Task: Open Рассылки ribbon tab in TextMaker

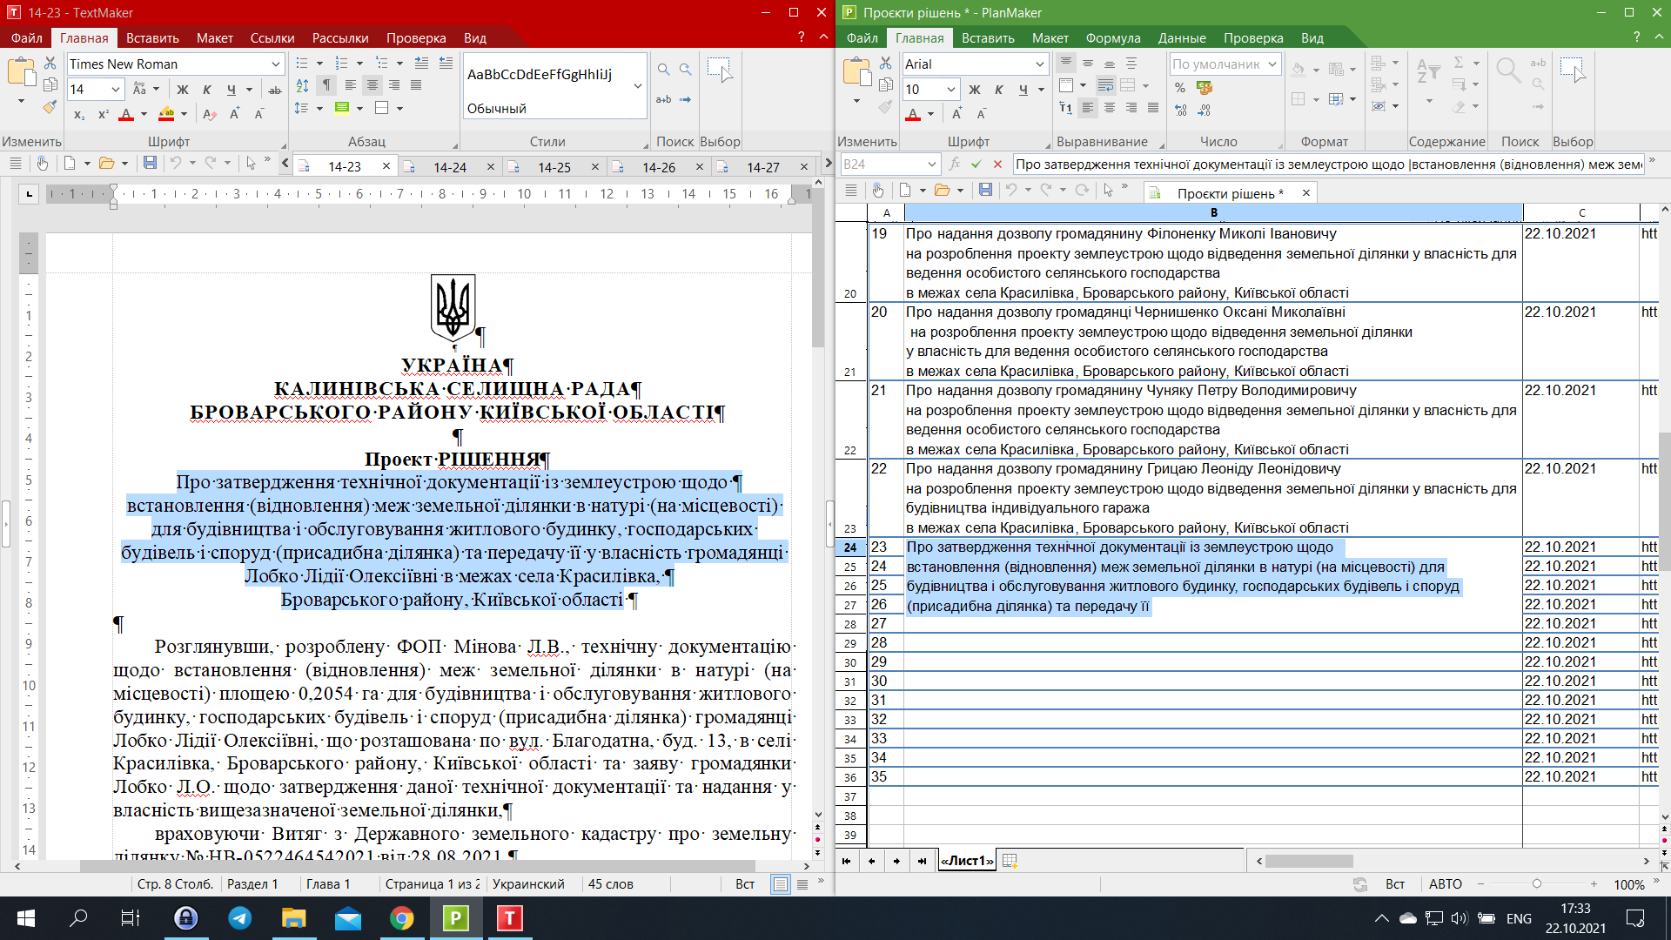Action: click(x=340, y=38)
